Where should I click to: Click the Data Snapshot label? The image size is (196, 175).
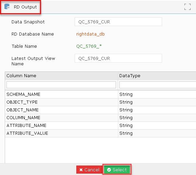tap(28, 22)
